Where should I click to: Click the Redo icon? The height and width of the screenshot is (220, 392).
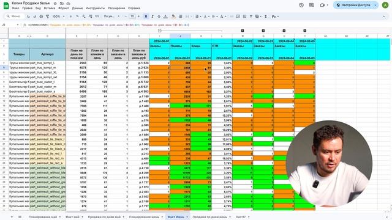34,16
